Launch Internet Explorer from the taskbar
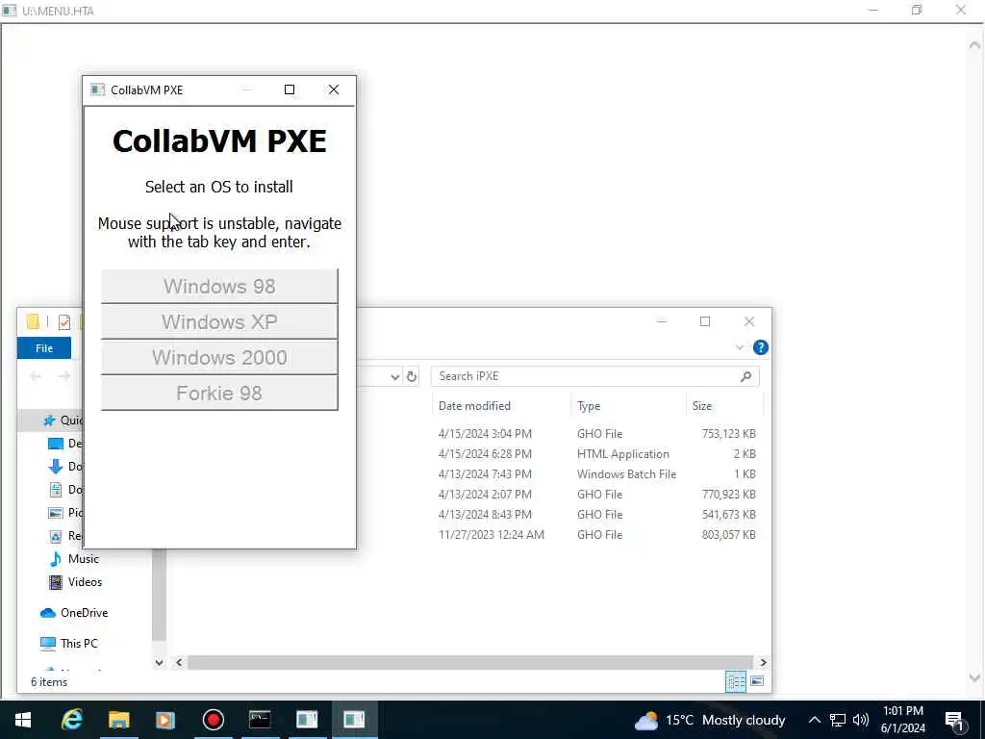The height and width of the screenshot is (739, 985). tap(71, 720)
